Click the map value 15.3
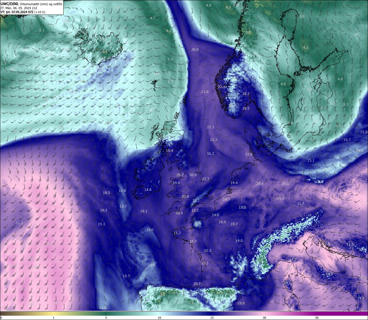368x320 pixels. (208, 251)
